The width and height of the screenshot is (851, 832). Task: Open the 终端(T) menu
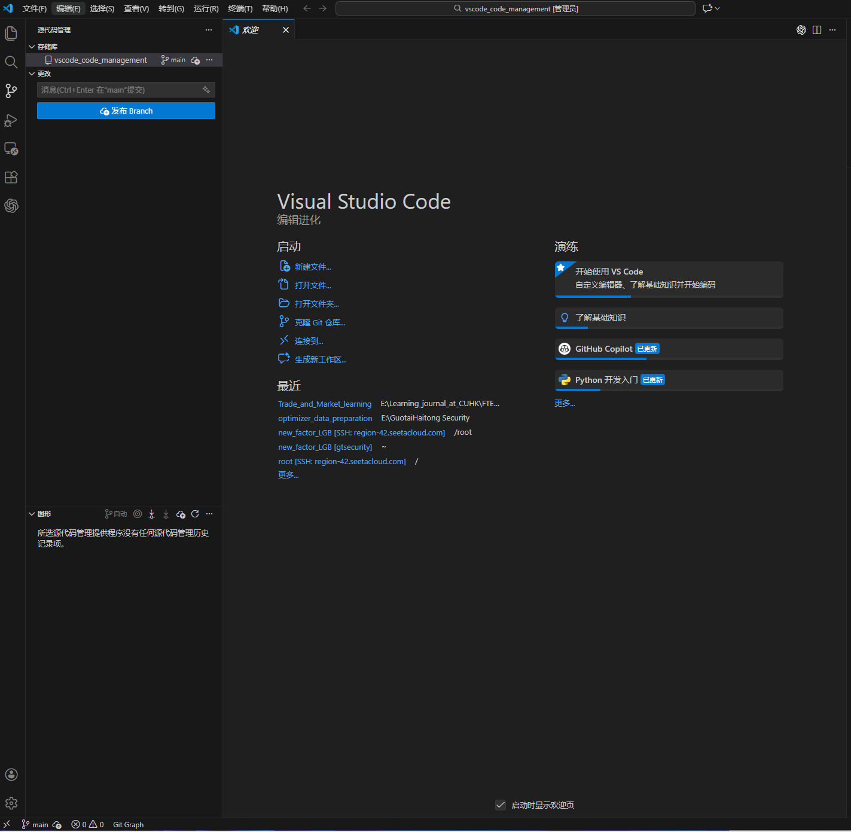pos(240,8)
